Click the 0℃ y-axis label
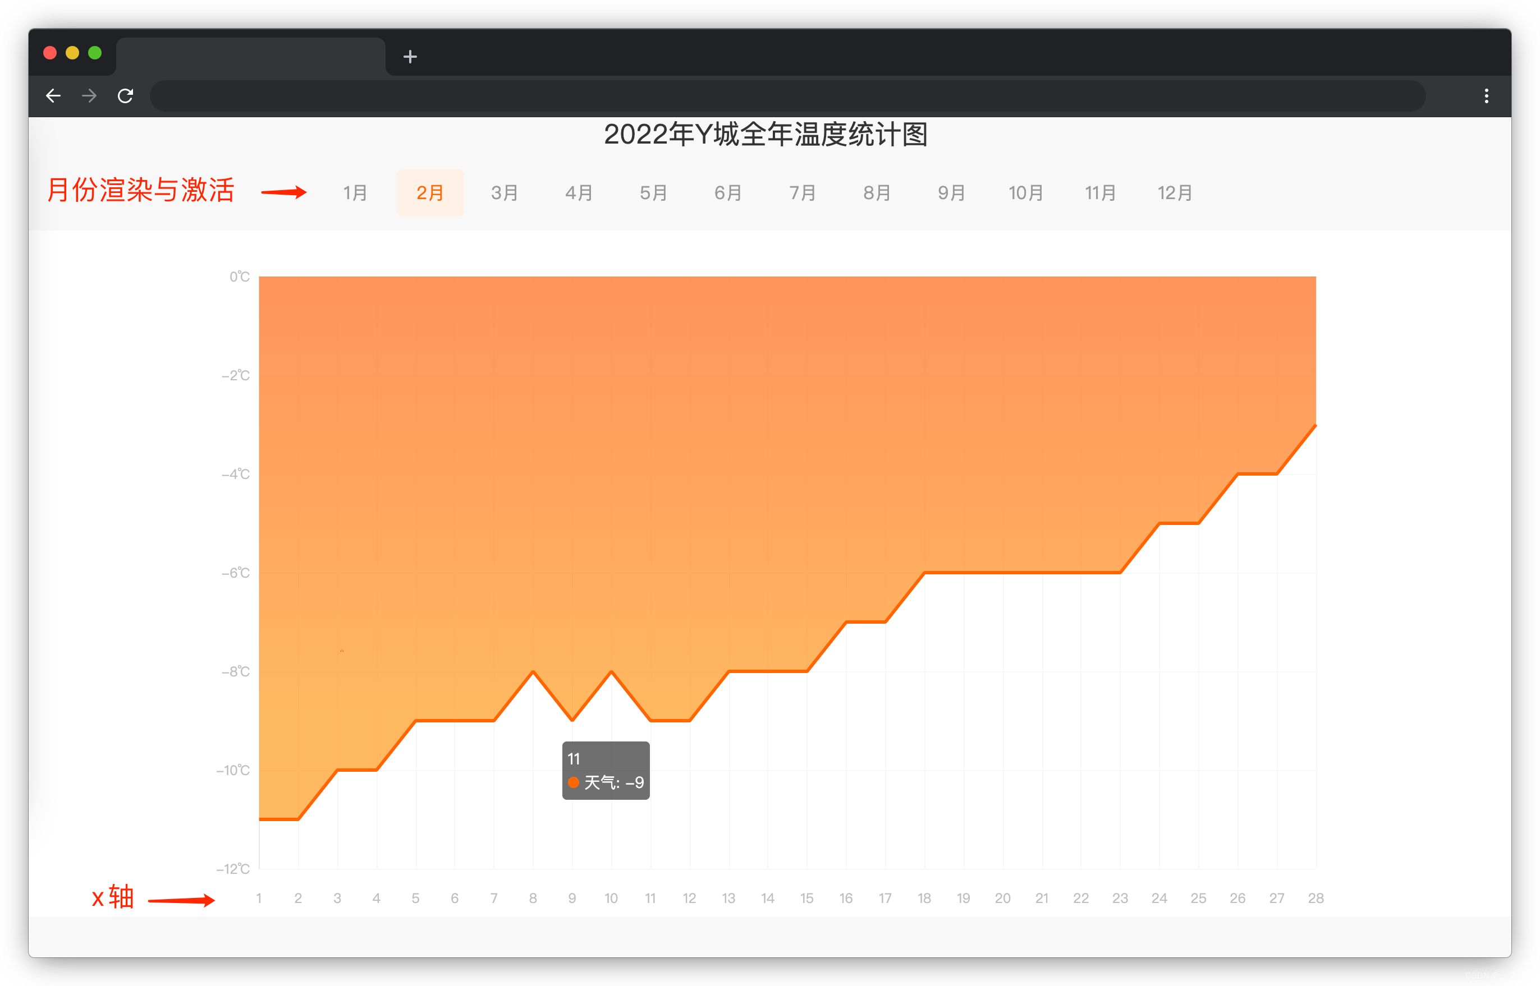 [240, 277]
